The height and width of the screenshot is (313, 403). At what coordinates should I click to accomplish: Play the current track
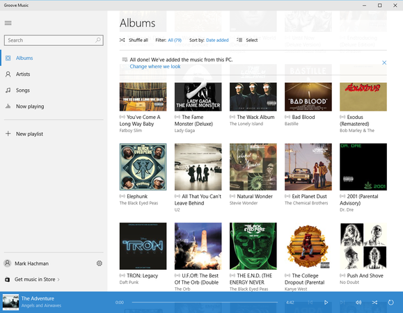click(x=326, y=303)
